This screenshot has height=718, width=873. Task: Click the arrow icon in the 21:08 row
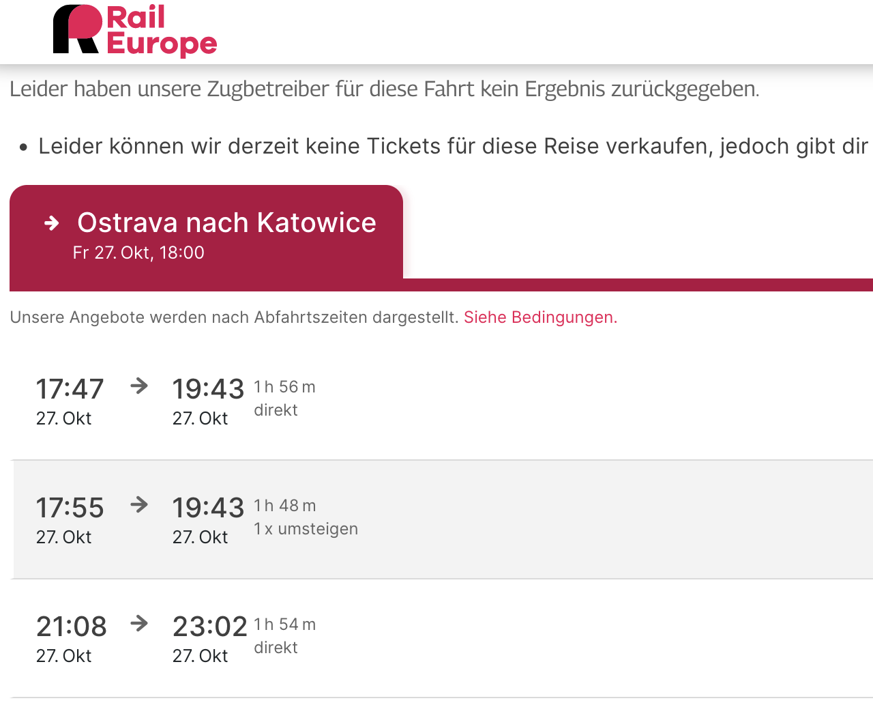tap(139, 624)
